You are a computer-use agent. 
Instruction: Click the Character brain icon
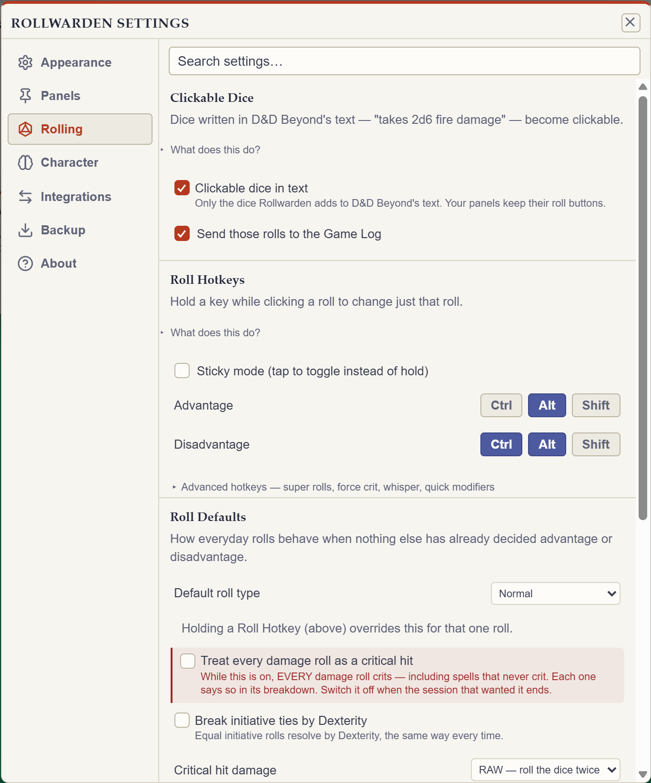(x=25, y=162)
